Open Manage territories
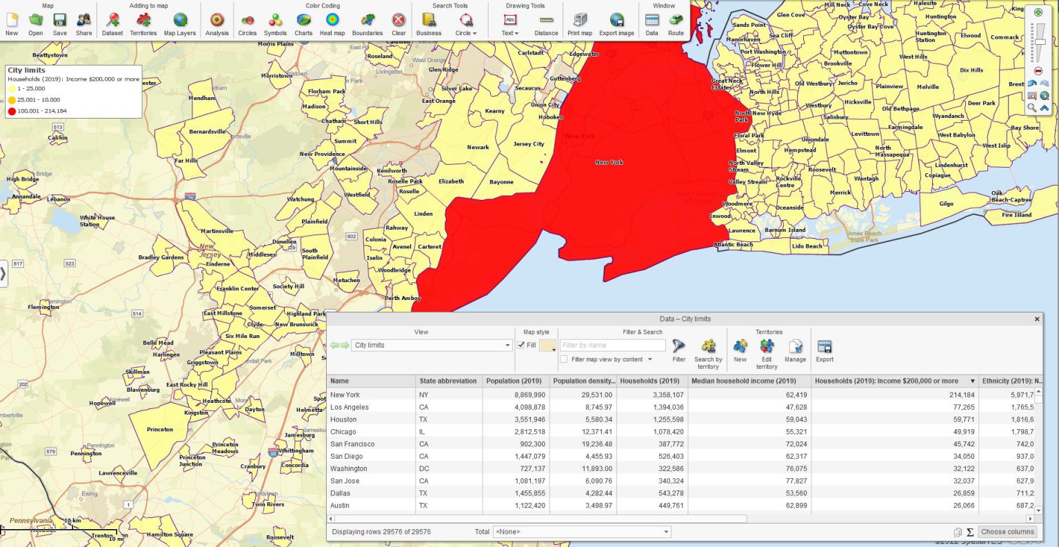This screenshot has width=1059, height=547. 795,350
